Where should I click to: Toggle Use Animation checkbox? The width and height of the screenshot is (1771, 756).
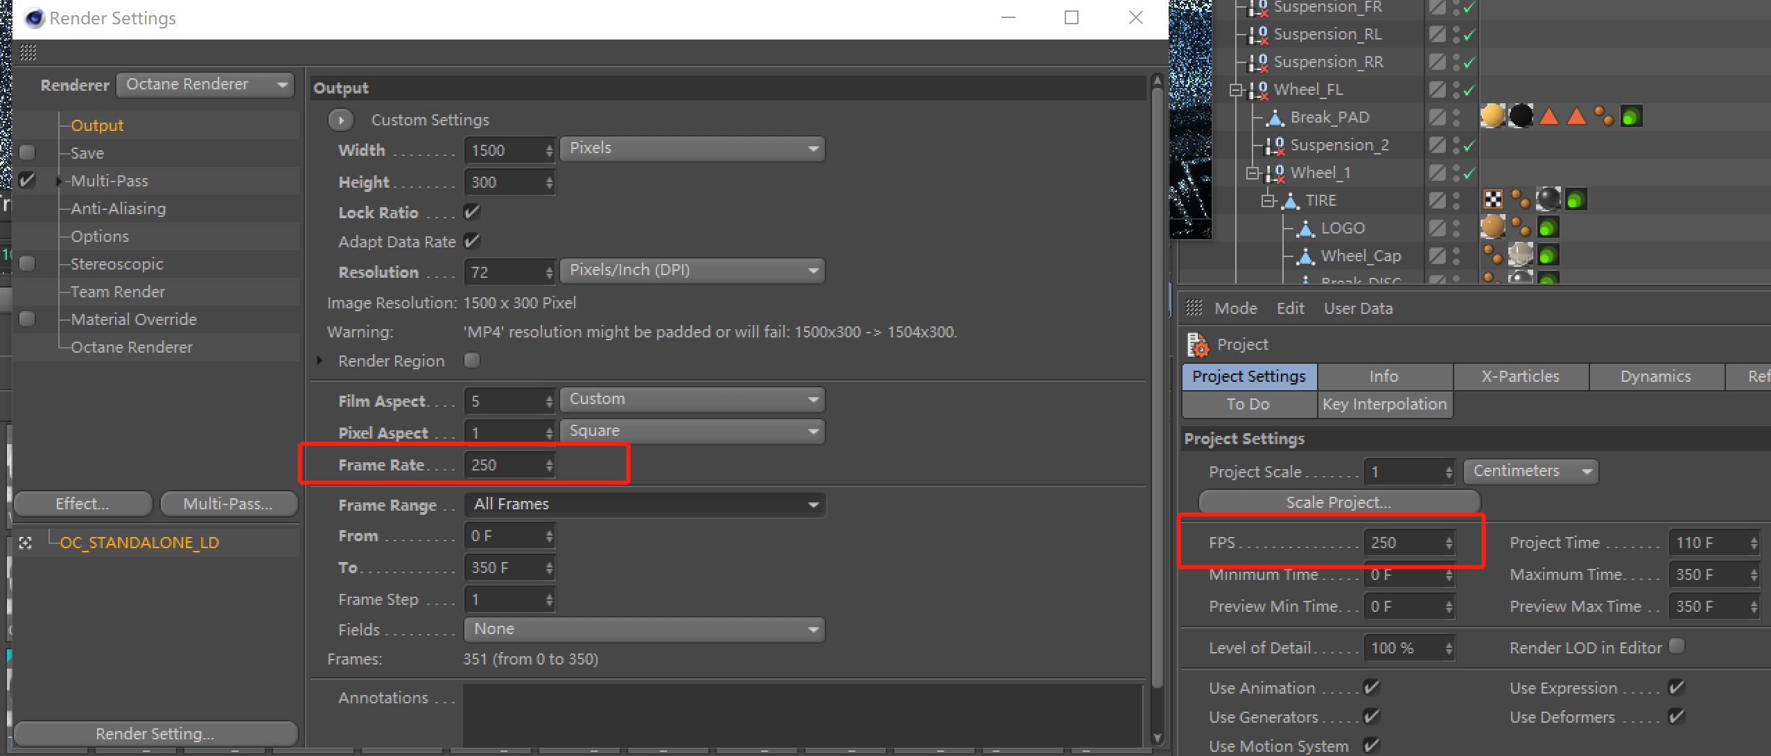pos(1371,687)
